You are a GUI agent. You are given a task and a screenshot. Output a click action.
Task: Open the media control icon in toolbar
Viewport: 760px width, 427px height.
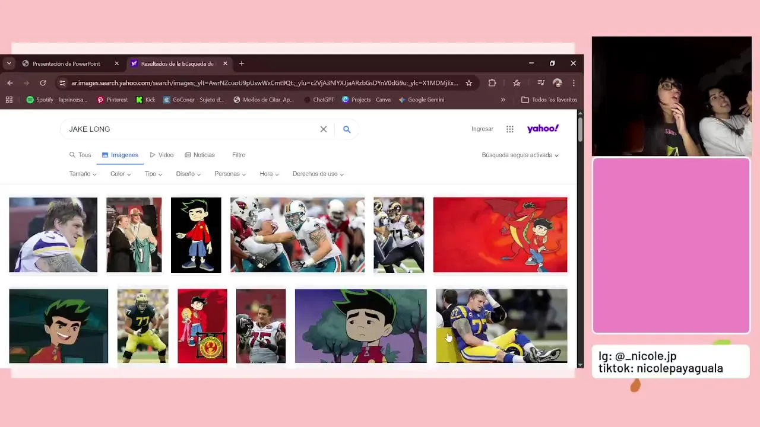coord(540,83)
